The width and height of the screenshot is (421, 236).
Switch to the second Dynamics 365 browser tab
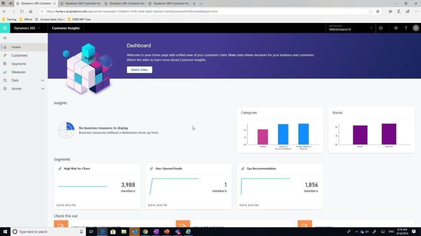81,3
